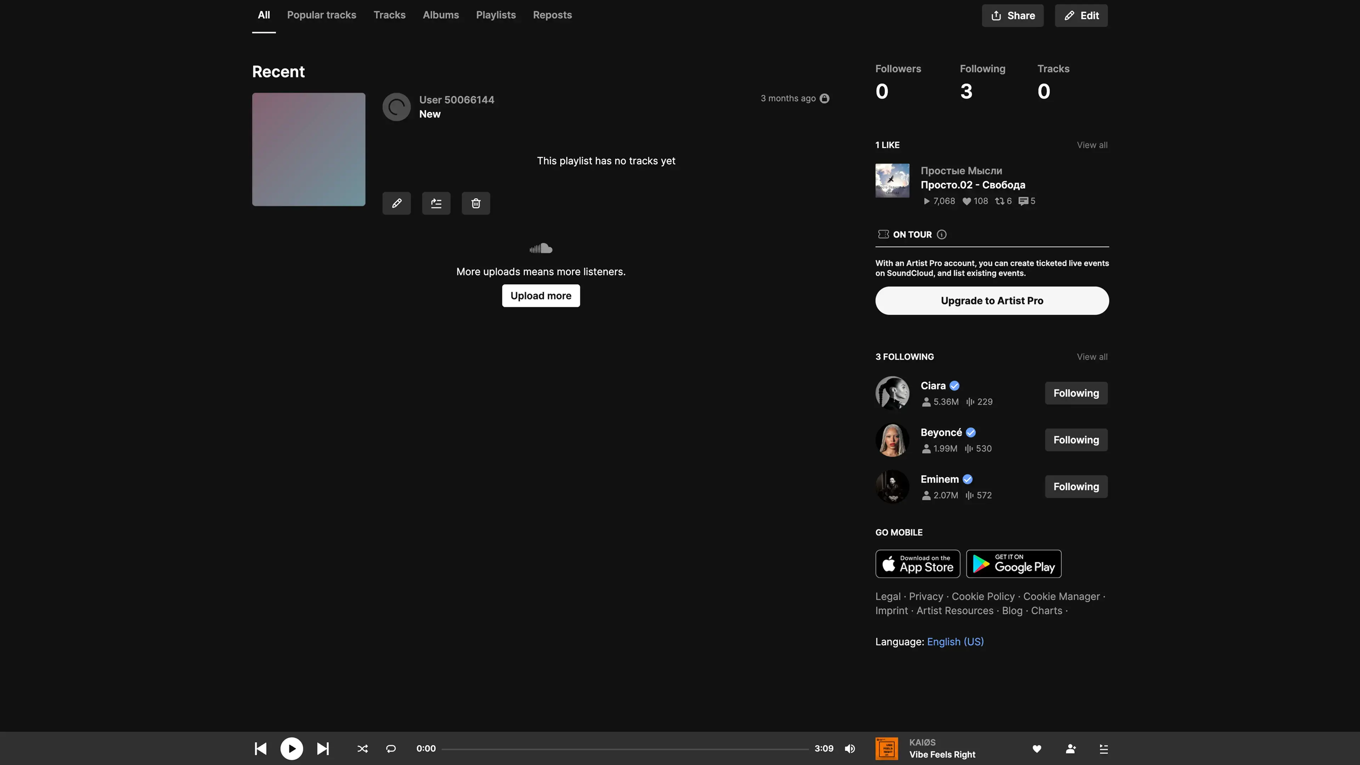The image size is (1360, 765).
Task: Skip to the next track
Action: click(323, 749)
